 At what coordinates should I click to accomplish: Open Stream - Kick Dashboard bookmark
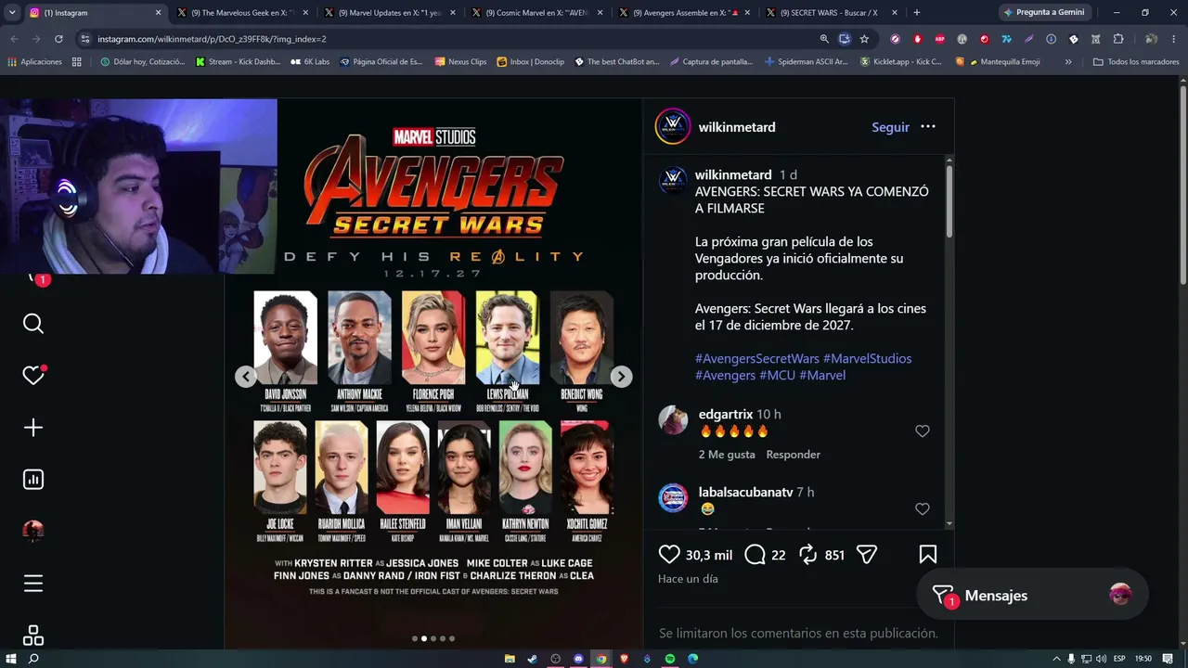click(238, 62)
